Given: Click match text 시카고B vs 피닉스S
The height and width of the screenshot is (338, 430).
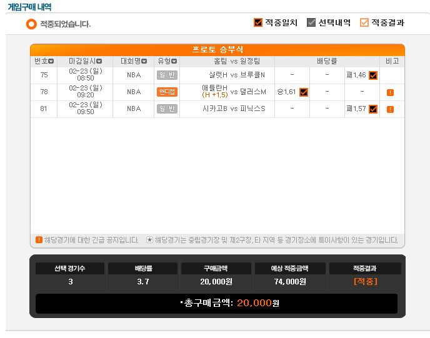Looking at the screenshot, I should pos(234,109).
